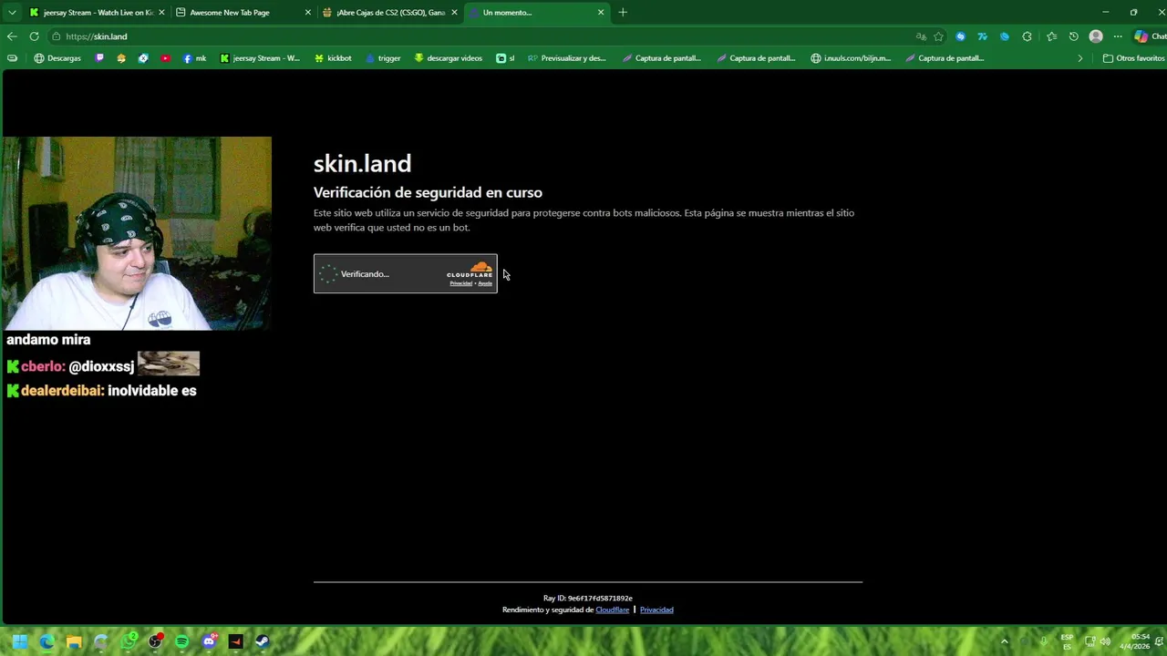Click the skin.land page heading

(362, 163)
